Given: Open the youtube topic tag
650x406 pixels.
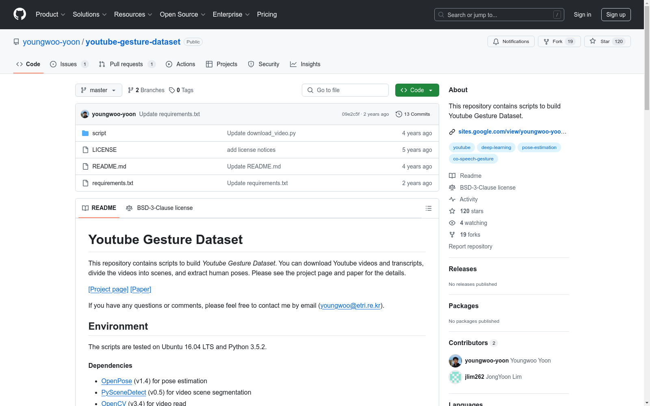Looking at the screenshot, I should pos(462,147).
